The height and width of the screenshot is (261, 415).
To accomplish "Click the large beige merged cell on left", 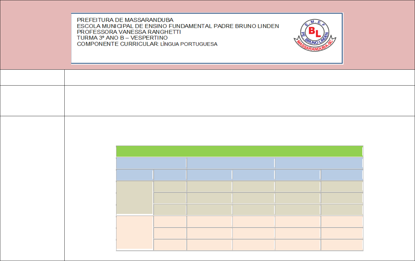I will [135, 198].
